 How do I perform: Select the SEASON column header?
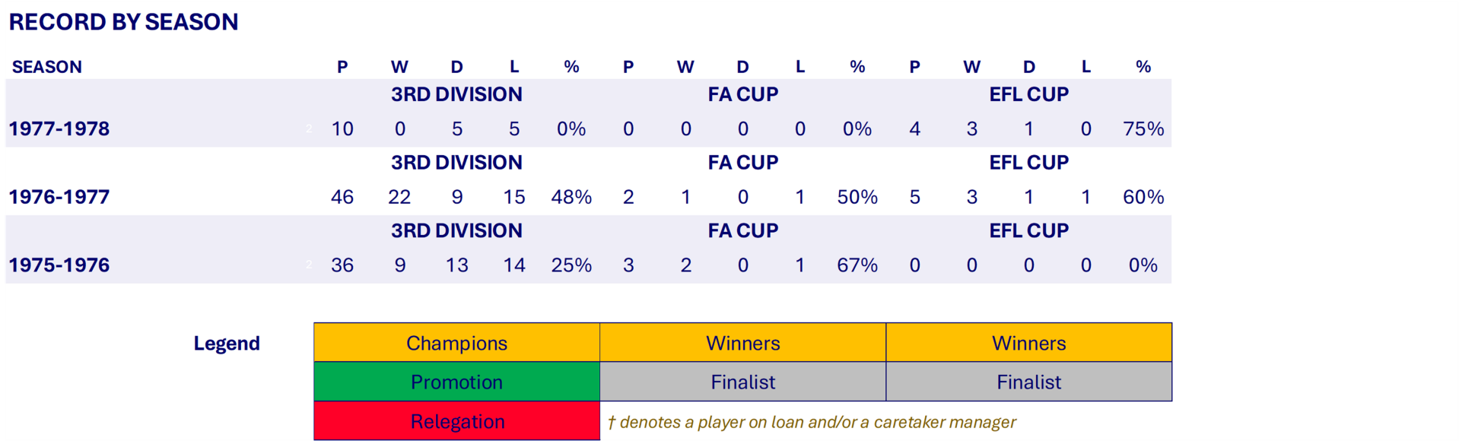47,67
